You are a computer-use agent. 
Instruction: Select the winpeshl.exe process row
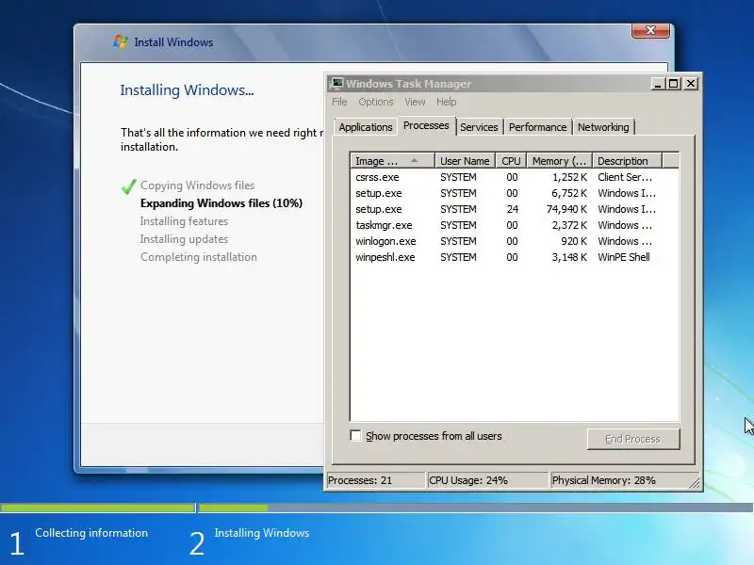[x=515, y=257]
